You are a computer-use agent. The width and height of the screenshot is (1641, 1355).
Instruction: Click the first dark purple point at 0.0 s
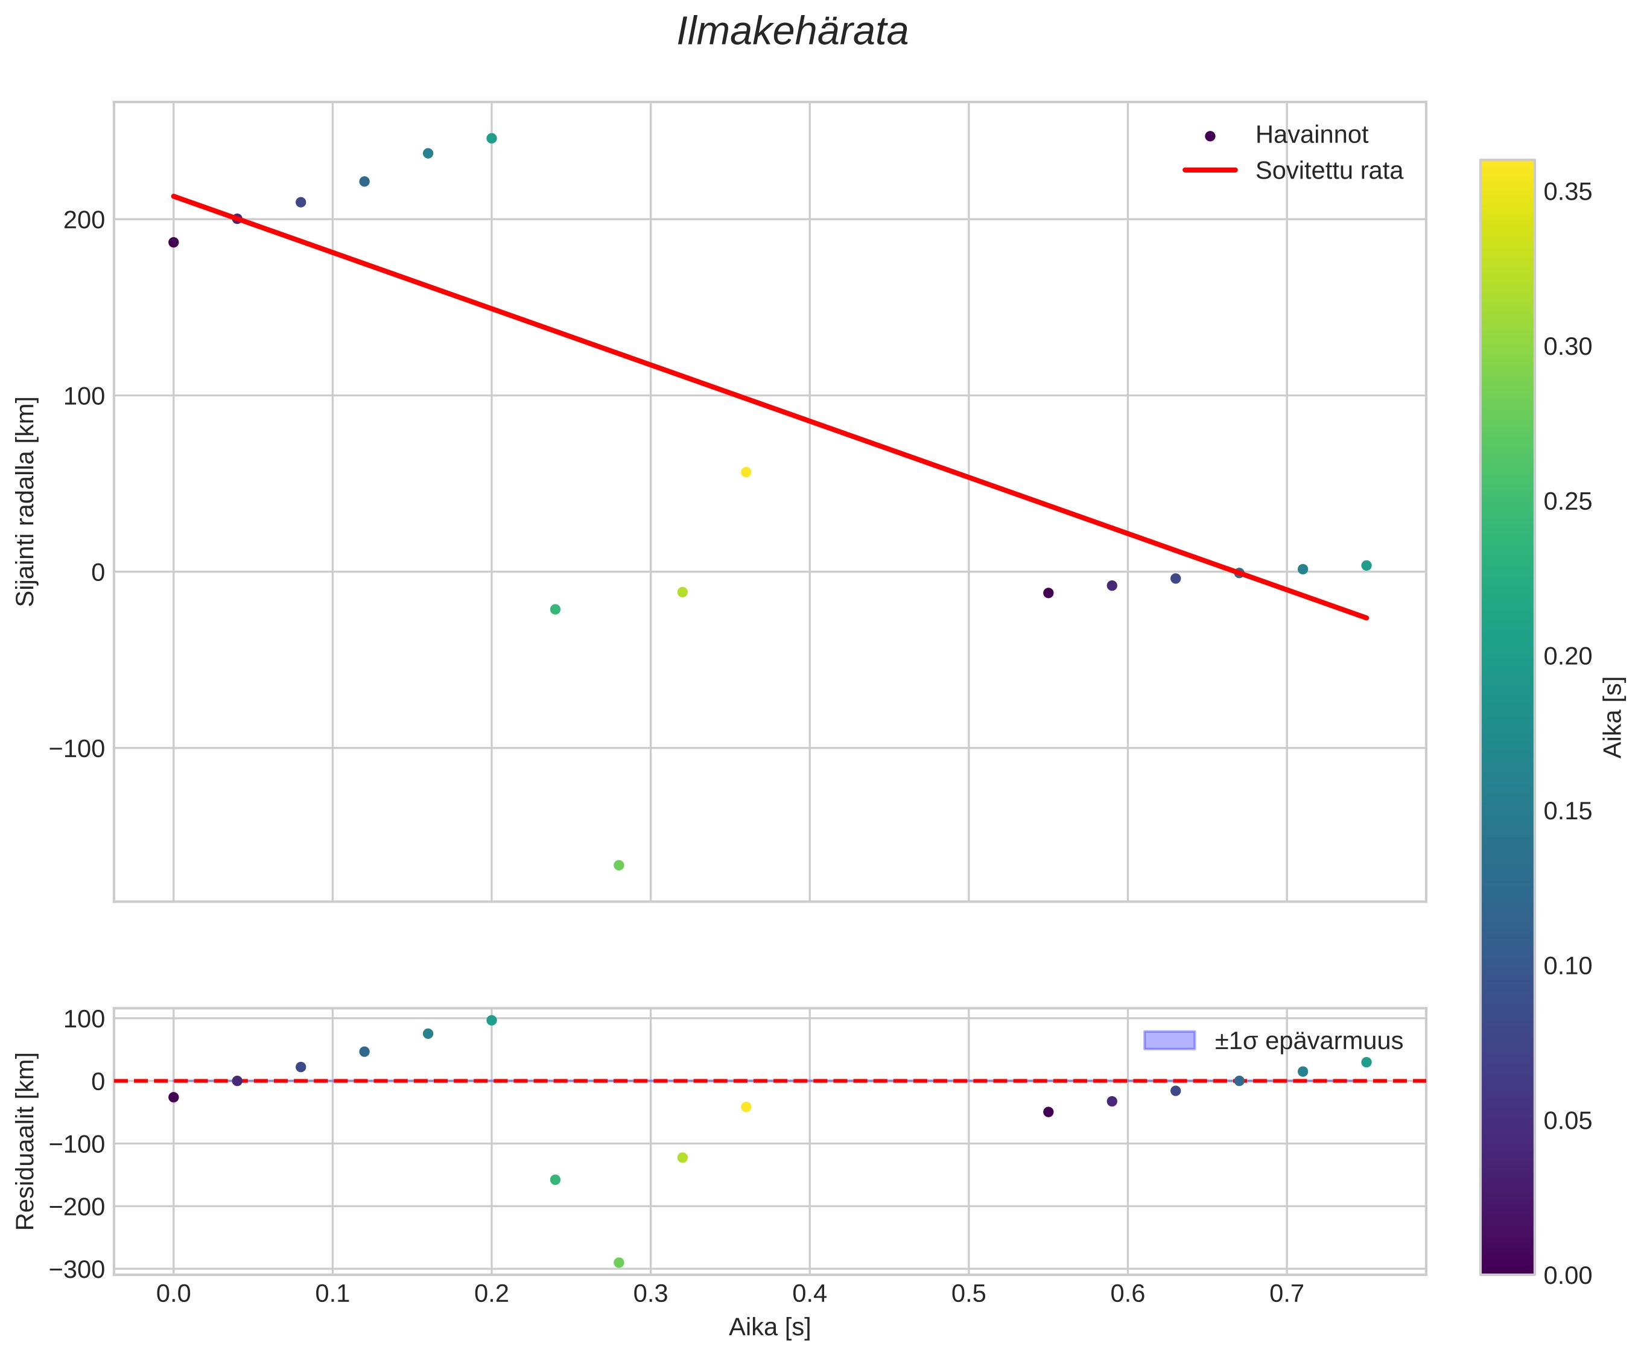coord(173,242)
